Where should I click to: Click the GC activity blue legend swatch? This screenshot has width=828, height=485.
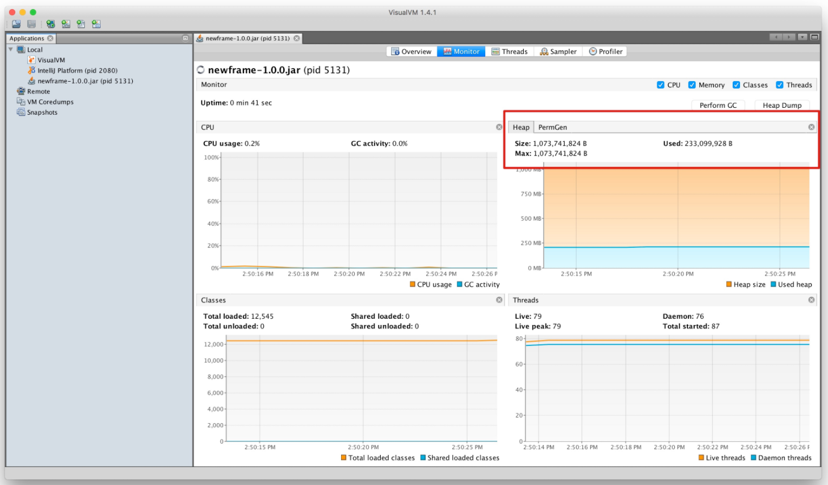click(460, 284)
